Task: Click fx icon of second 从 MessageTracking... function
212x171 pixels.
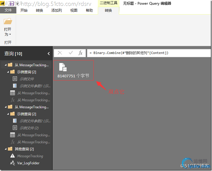Action: click(13, 142)
